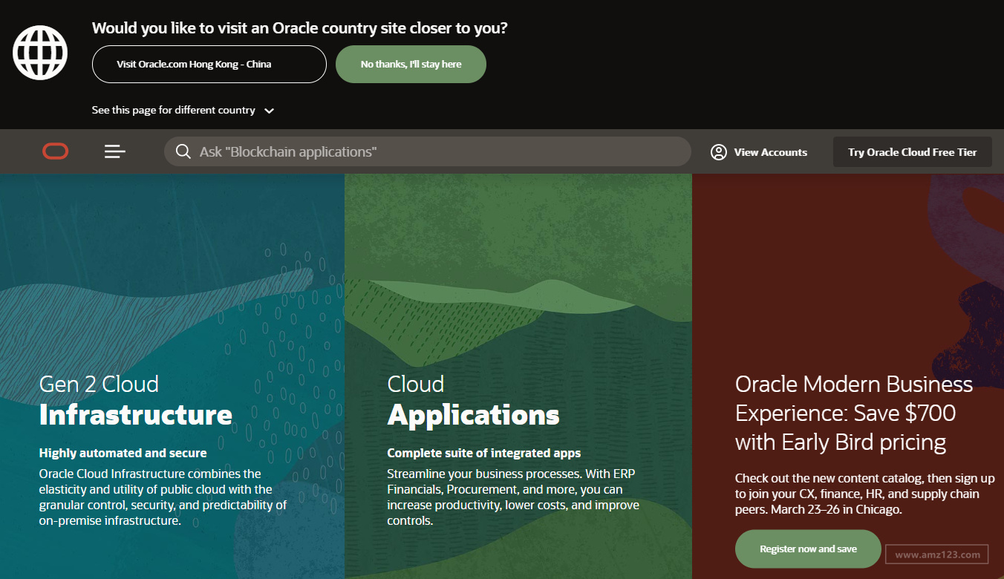Image resolution: width=1004 pixels, height=579 pixels.
Task: Click the Oracle red logo icon
Action: point(56,151)
